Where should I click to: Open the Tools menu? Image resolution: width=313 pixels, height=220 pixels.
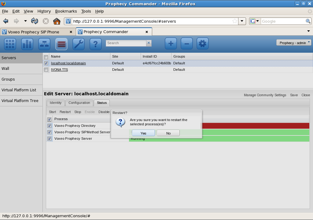pos(86,11)
